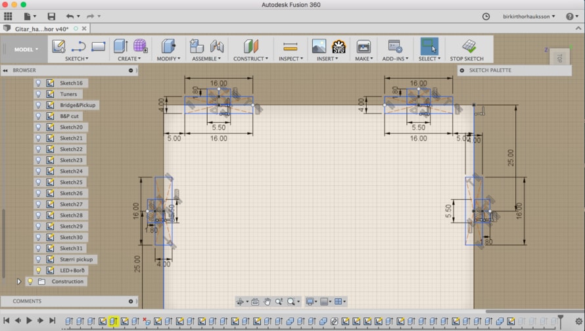
Task: Click the 3D Print make icon
Action: coord(363,47)
